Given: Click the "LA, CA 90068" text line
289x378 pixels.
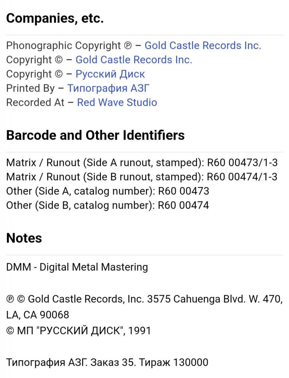Looking at the screenshot, I should coord(38,315).
